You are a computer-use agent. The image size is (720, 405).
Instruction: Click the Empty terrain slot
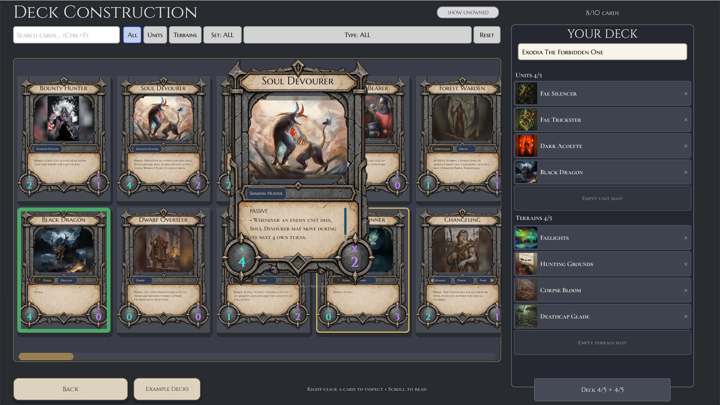tap(602, 342)
